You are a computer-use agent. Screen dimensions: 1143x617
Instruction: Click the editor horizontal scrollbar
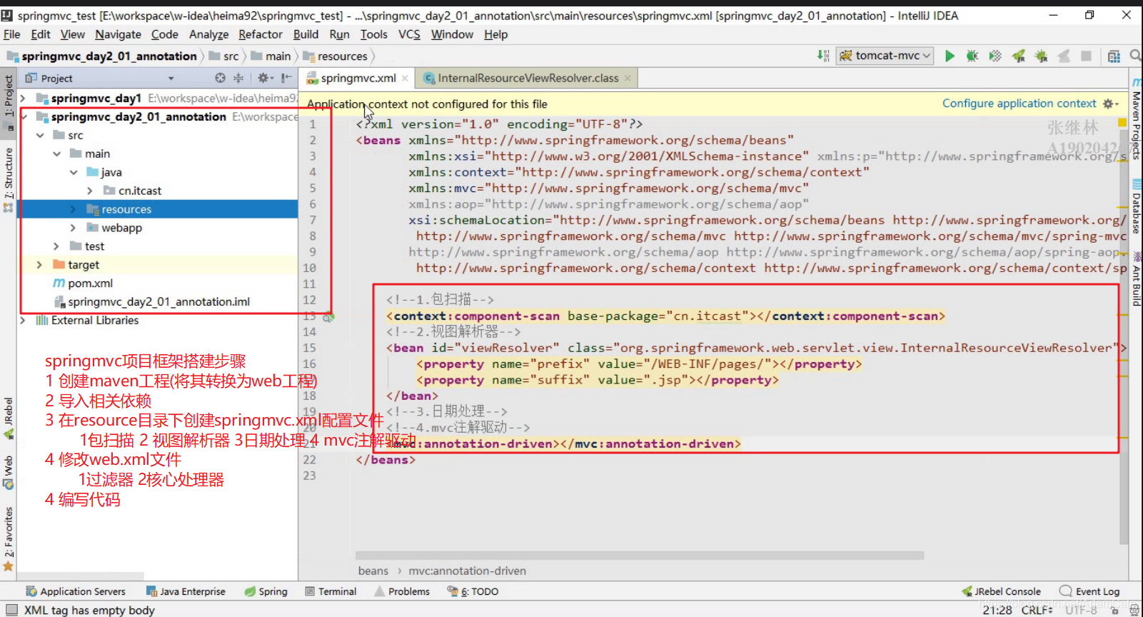(640, 555)
